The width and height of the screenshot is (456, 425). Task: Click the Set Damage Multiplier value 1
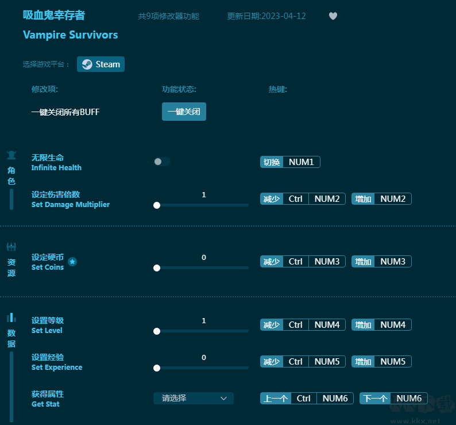pos(204,194)
